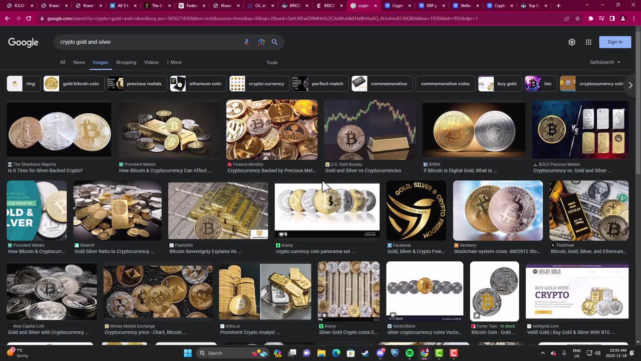The width and height of the screenshot is (641, 361).
Task: Open Finance Monthly gold coins pile thumbnail
Action: tap(271, 130)
